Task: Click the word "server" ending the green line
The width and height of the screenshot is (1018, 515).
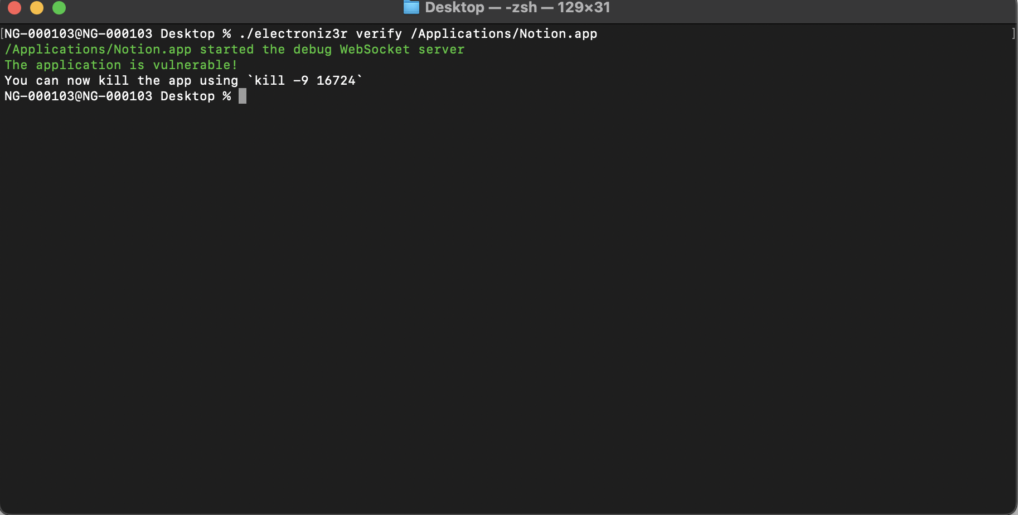Action: coord(442,49)
